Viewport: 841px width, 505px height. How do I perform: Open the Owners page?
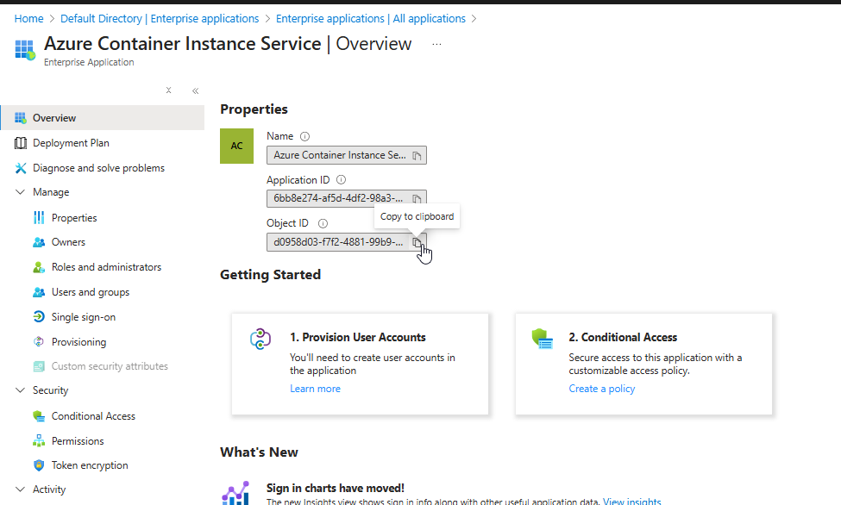pos(68,242)
